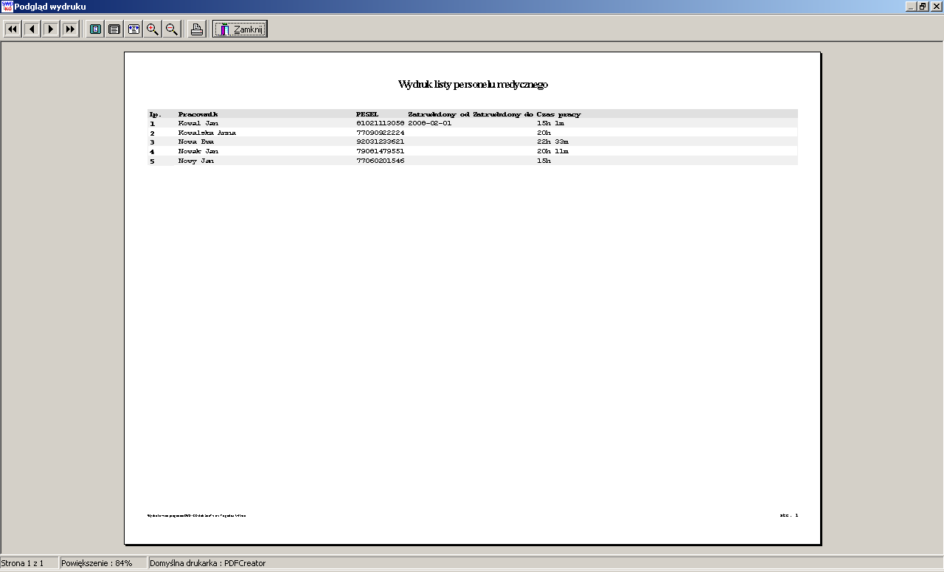This screenshot has height=572, width=944.
Task: Click the 'Czas pracy' column header
Action: (x=559, y=114)
